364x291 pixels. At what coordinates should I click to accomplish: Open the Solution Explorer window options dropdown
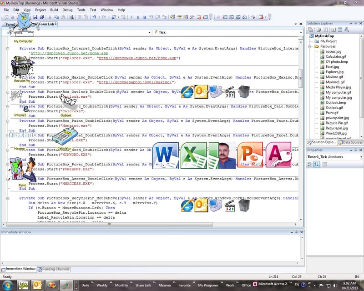[351, 24]
